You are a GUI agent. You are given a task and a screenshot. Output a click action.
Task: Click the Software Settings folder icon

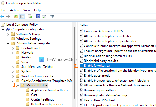[13, 34]
